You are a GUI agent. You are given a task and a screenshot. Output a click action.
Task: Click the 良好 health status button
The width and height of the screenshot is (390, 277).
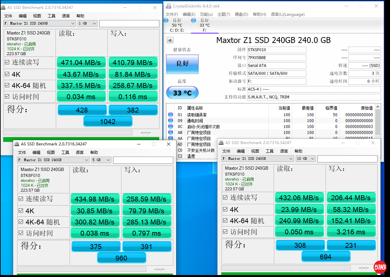tap(182, 64)
